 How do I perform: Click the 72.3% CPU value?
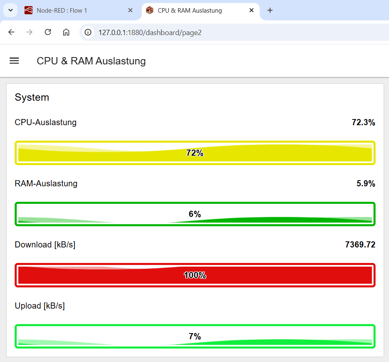coord(364,122)
